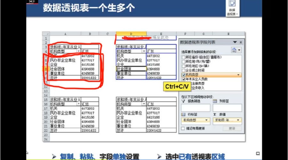
Task: Select cell E21 value 4345639
Action: click(161, 126)
